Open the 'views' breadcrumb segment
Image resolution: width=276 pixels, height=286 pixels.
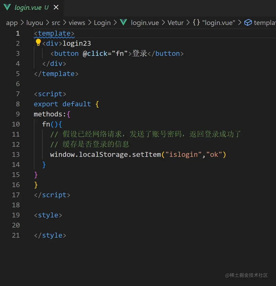click(77, 23)
